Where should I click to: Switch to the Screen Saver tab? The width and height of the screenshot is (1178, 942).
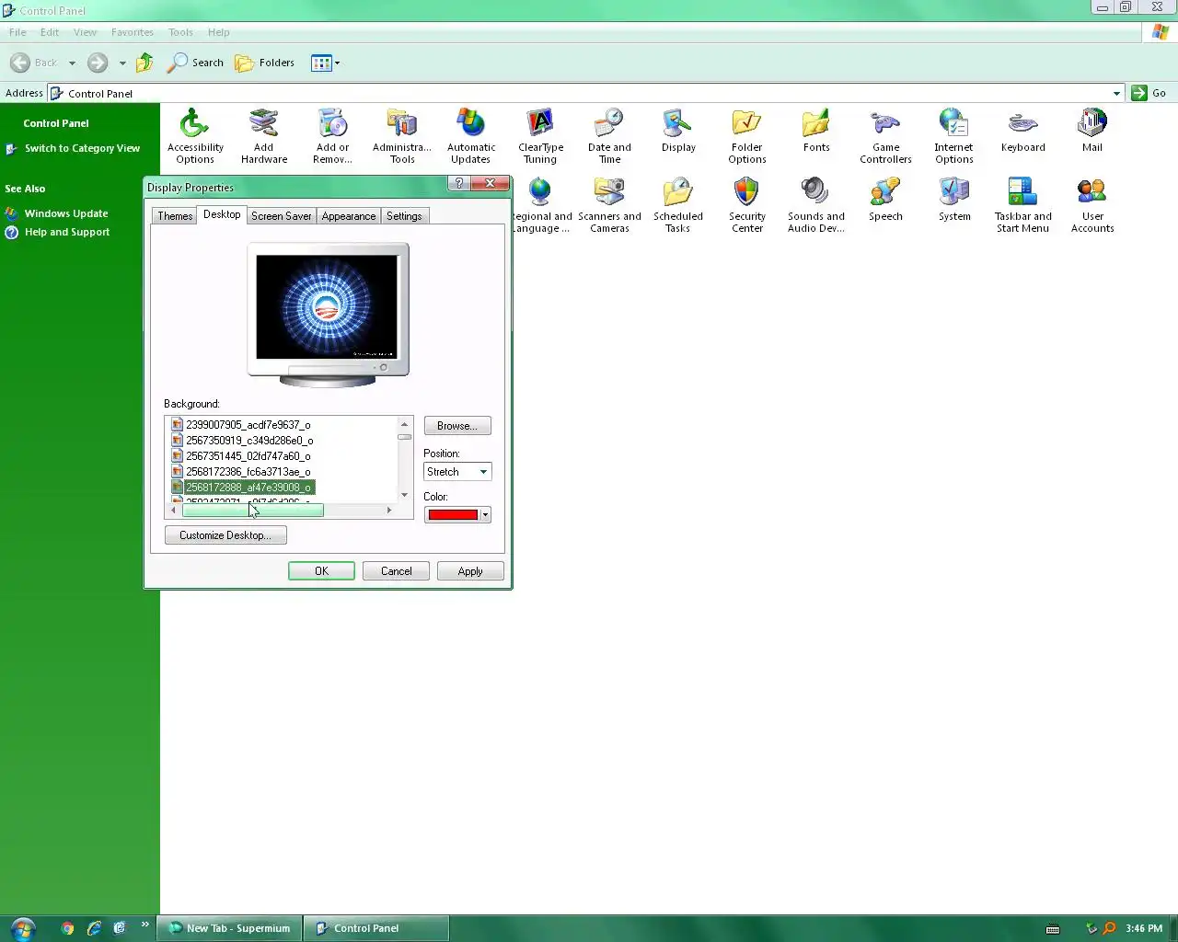point(282,216)
